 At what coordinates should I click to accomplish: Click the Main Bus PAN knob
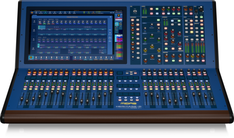(x=166, y=56)
